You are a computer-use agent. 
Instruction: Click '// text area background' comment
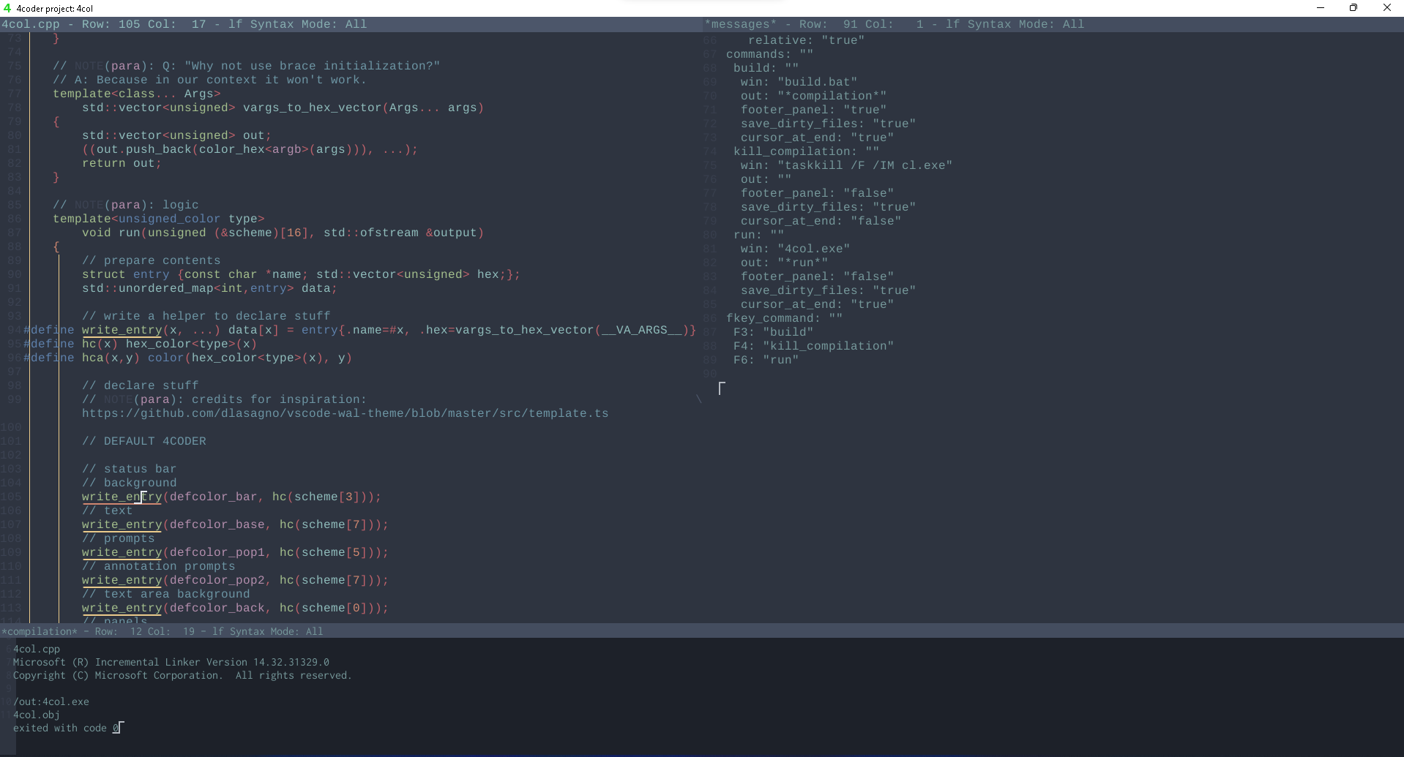165,594
